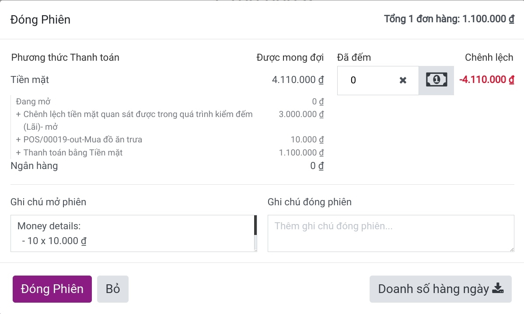Click the Đóng Phiên purple button

coord(52,289)
